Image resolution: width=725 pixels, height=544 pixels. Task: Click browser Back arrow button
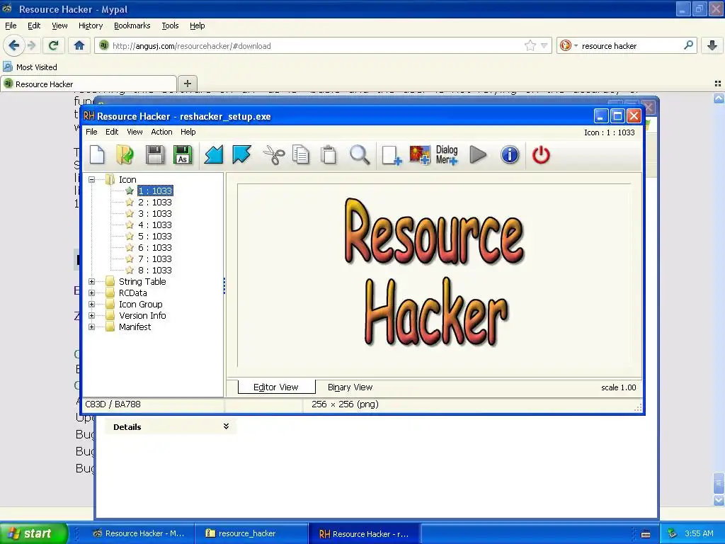click(13, 45)
